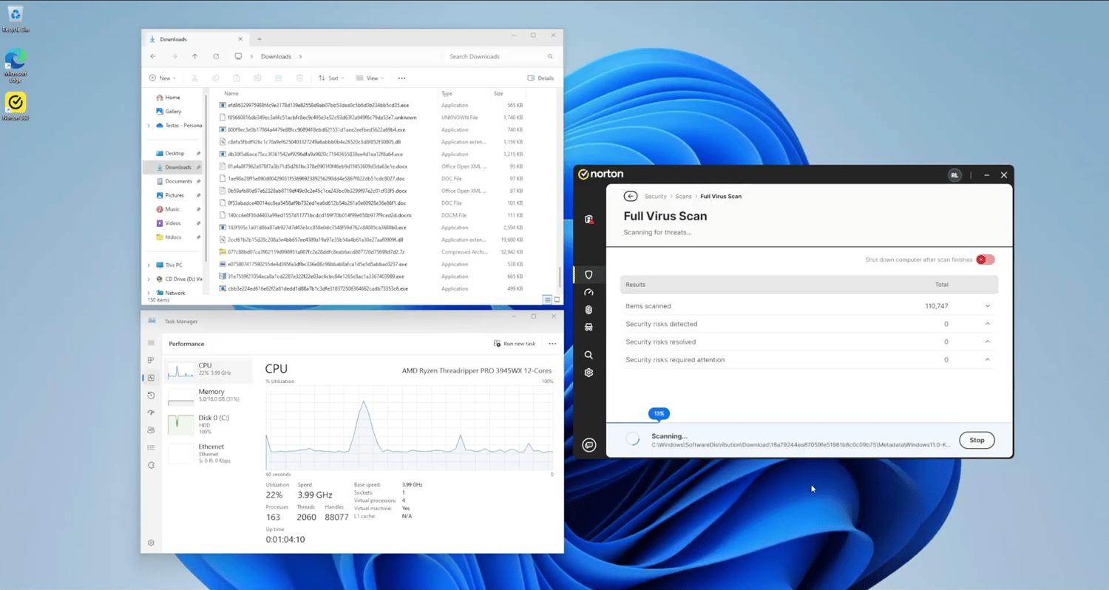1109x590 pixels.
Task: Open the Norton chat support icon
Action: tap(589, 445)
